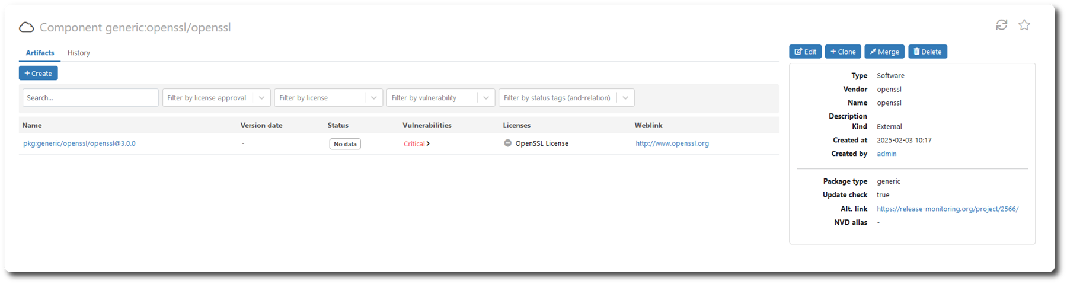This screenshot has width=1067, height=284.
Task: Open the Filter by license approval dropdown
Action: (x=216, y=98)
